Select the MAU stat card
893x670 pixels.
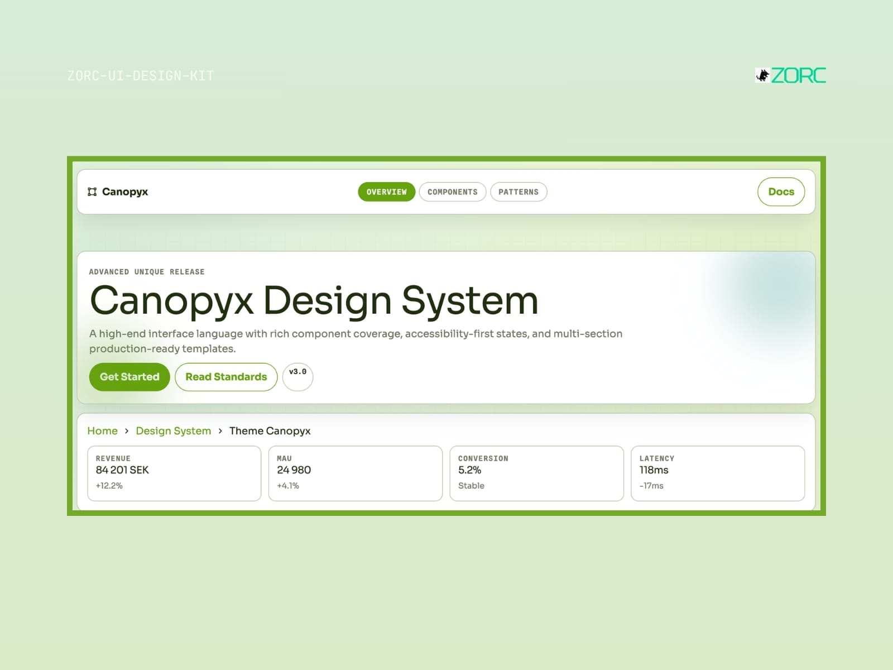356,473
